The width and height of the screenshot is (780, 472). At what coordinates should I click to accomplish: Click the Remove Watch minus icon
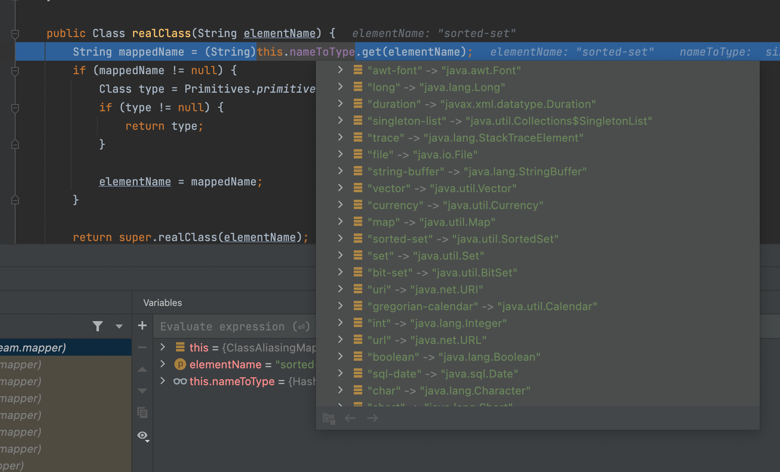142,348
